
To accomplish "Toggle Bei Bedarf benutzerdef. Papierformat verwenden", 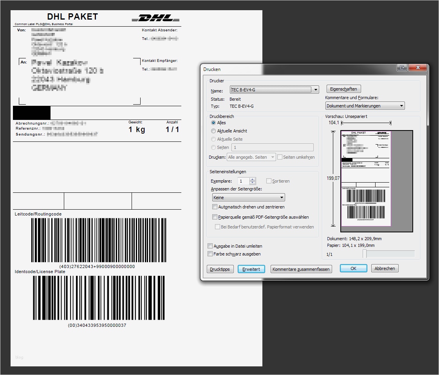I will pos(217,227).
